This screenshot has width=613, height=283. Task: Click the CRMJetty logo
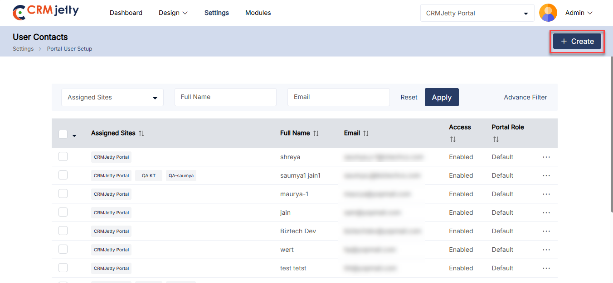click(45, 13)
